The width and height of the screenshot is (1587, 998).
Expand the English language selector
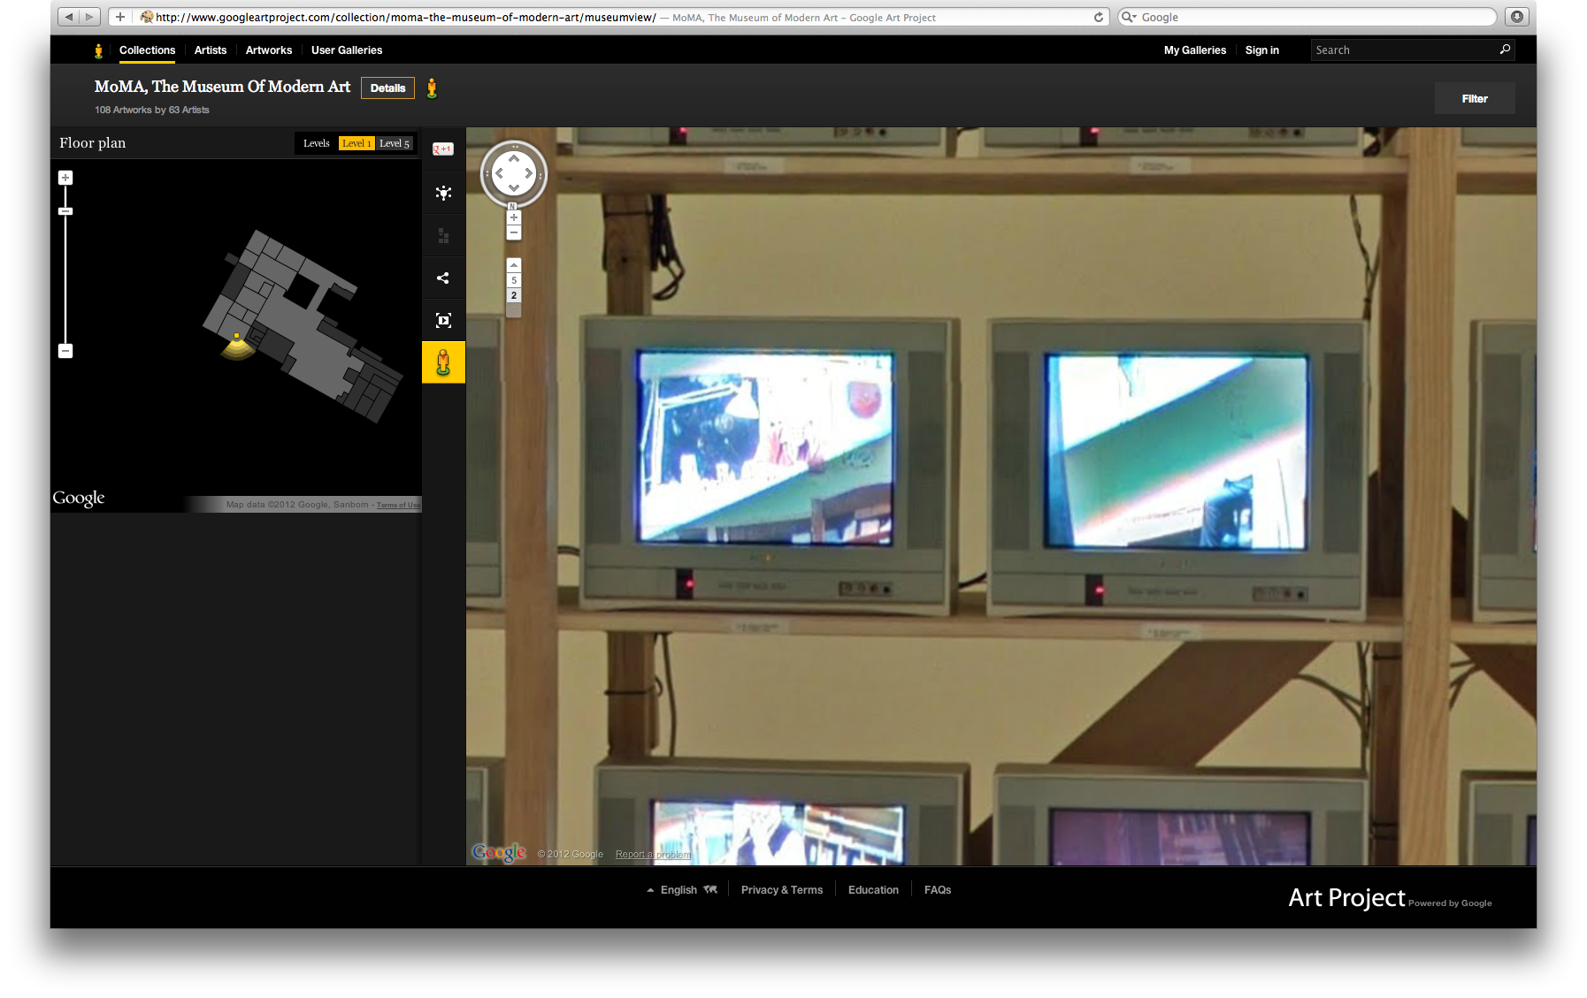point(678,890)
